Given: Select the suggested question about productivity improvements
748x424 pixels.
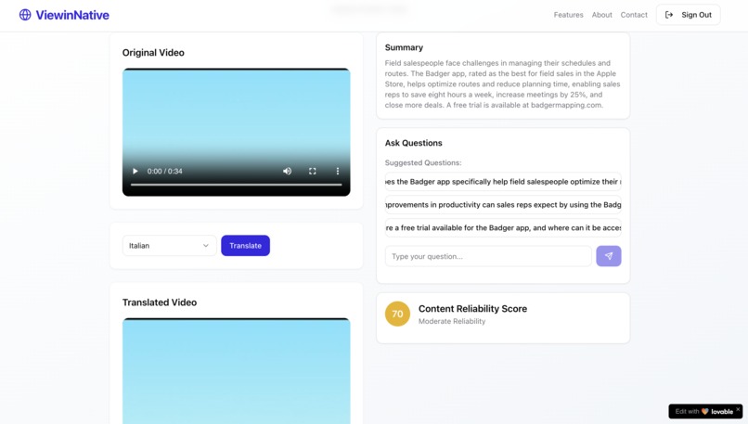Looking at the screenshot, I should pos(503,205).
